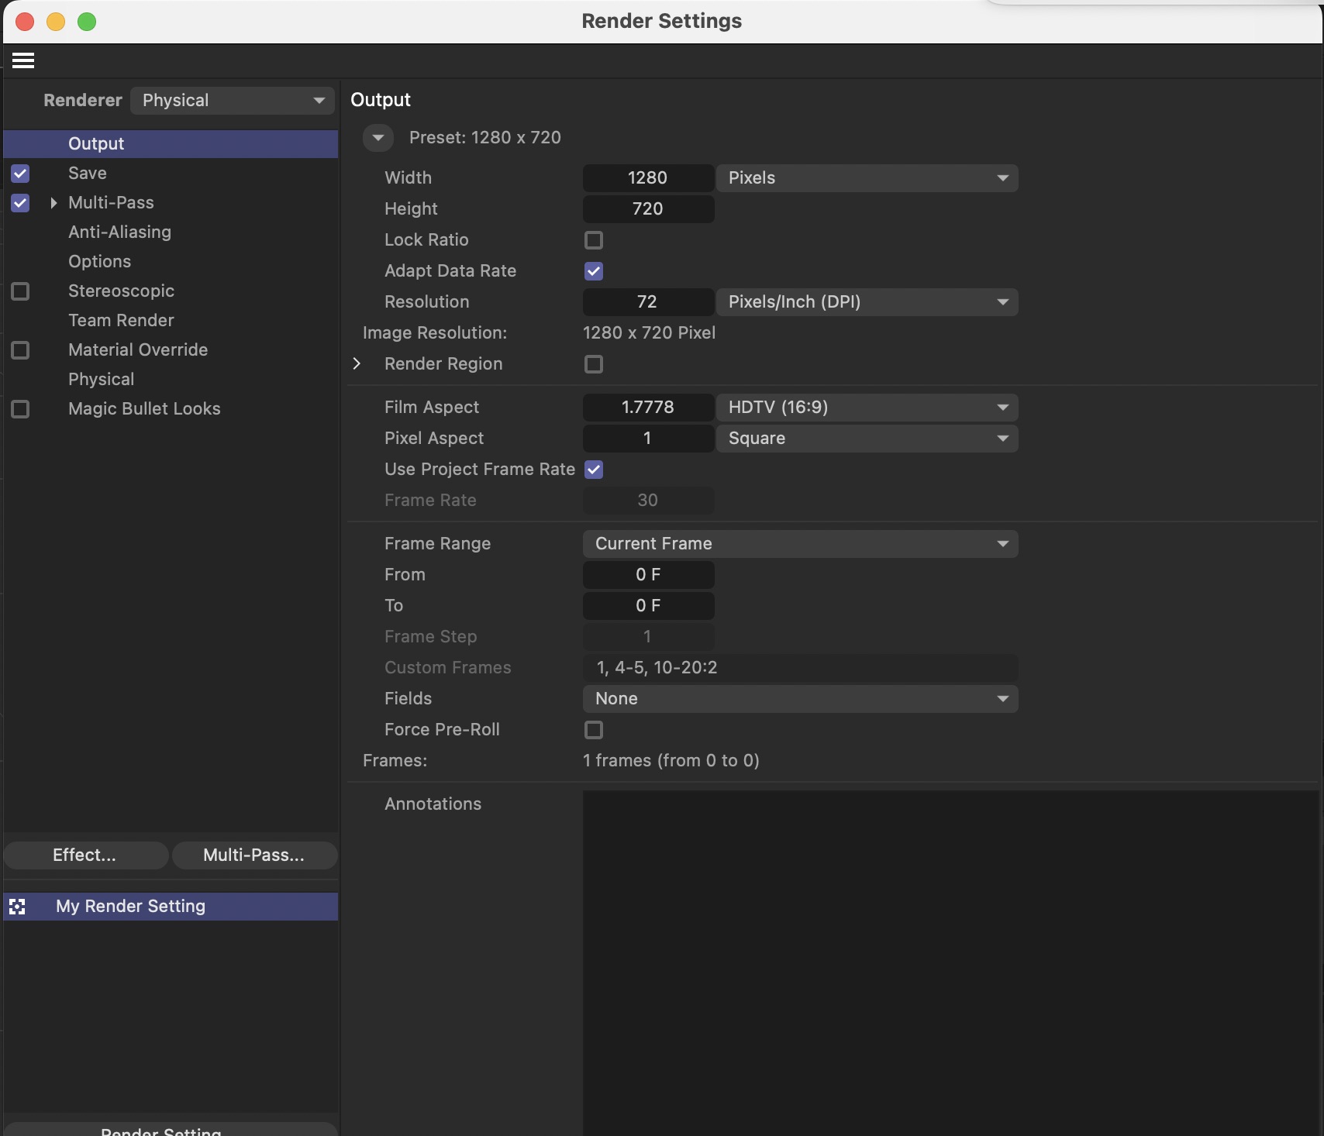Click the To frame field

pyautogui.click(x=648, y=606)
